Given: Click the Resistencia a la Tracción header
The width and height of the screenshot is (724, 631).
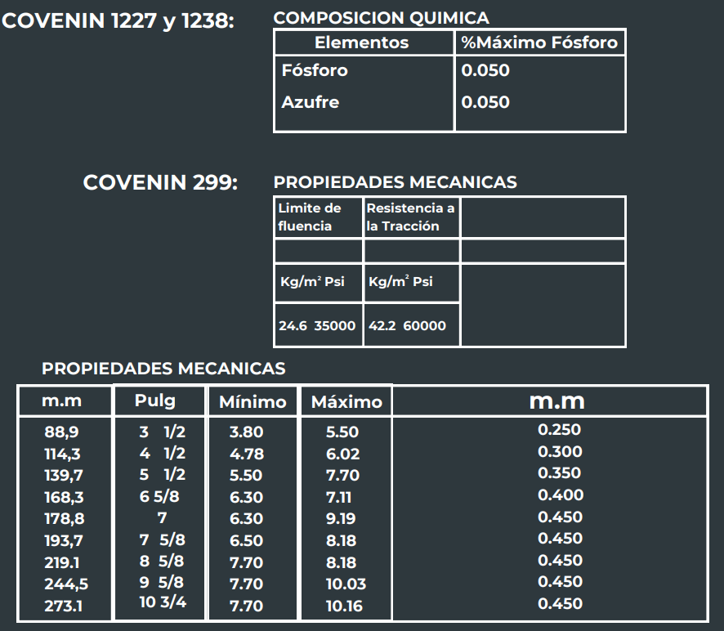Looking at the screenshot, I should [x=410, y=217].
